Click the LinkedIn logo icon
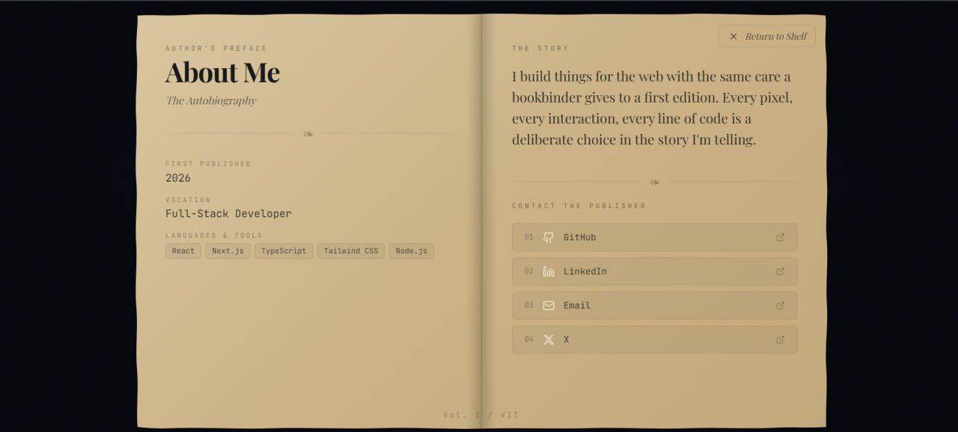 coord(549,271)
